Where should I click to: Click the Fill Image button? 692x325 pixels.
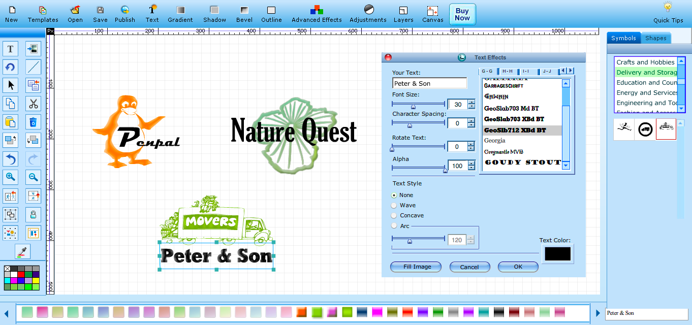coord(417,267)
